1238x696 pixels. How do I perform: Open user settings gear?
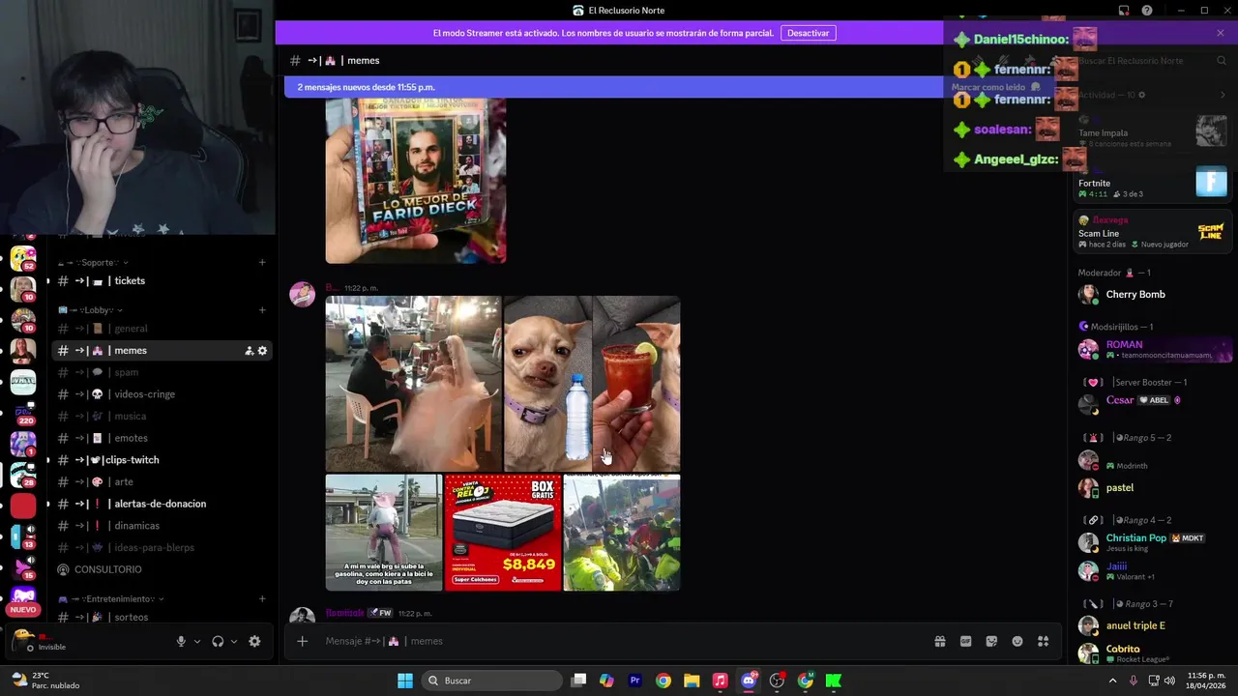click(254, 641)
